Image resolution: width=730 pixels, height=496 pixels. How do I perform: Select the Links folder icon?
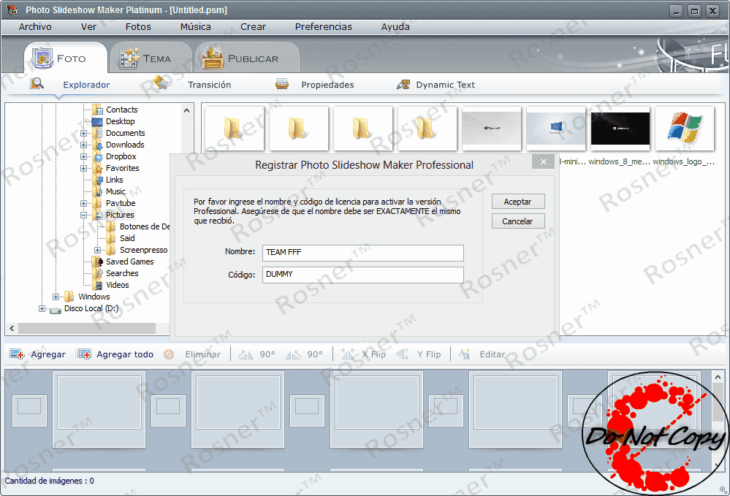click(98, 180)
